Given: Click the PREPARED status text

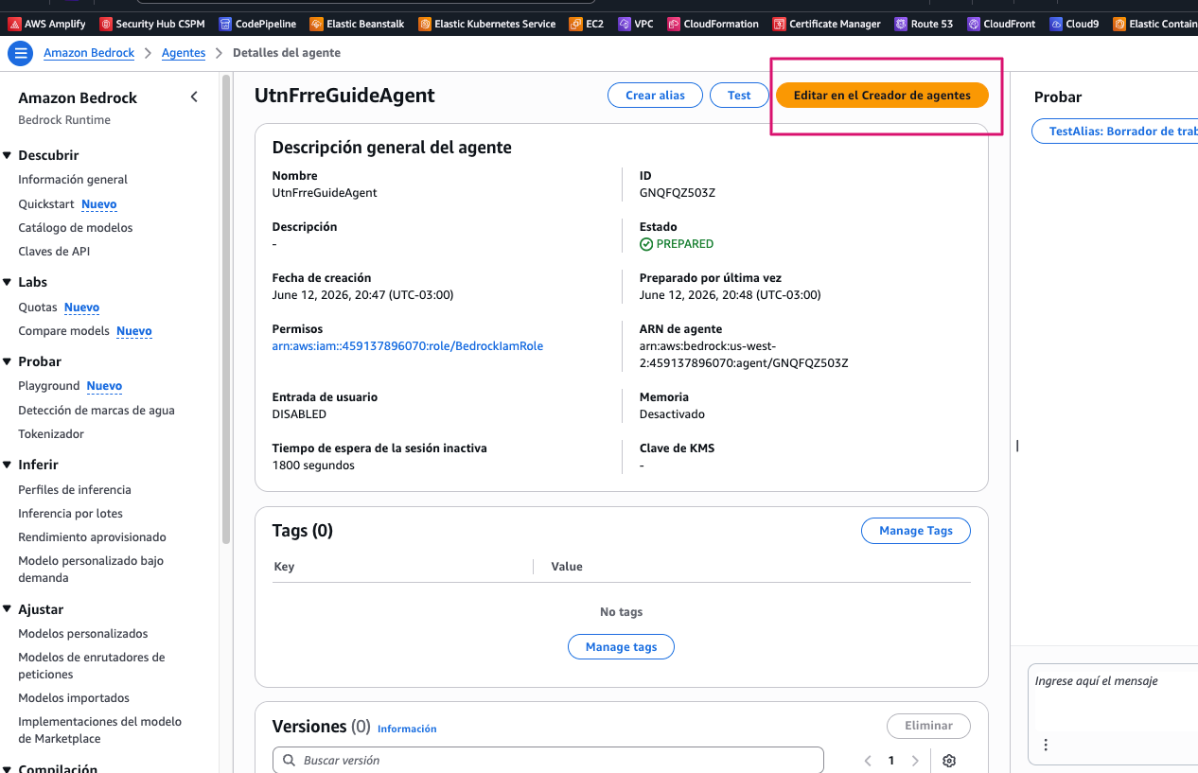Looking at the screenshot, I should pos(685,244).
